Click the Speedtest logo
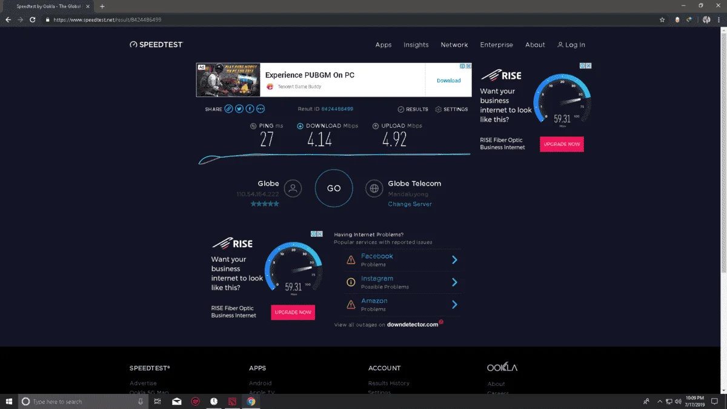The image size is (727, 409). pos(156,45)
